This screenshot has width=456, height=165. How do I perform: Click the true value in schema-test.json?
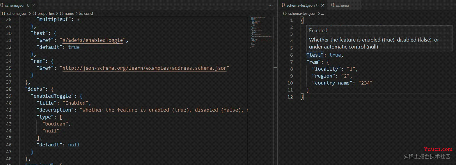click(x=335, y=55)
